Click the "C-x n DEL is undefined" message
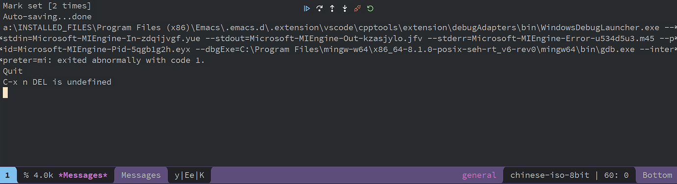 57,82
